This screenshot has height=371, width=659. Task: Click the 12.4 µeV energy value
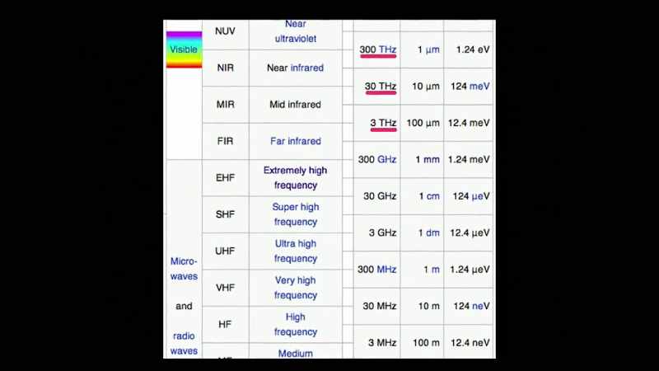pyautogui.click(x=470, y=232)
